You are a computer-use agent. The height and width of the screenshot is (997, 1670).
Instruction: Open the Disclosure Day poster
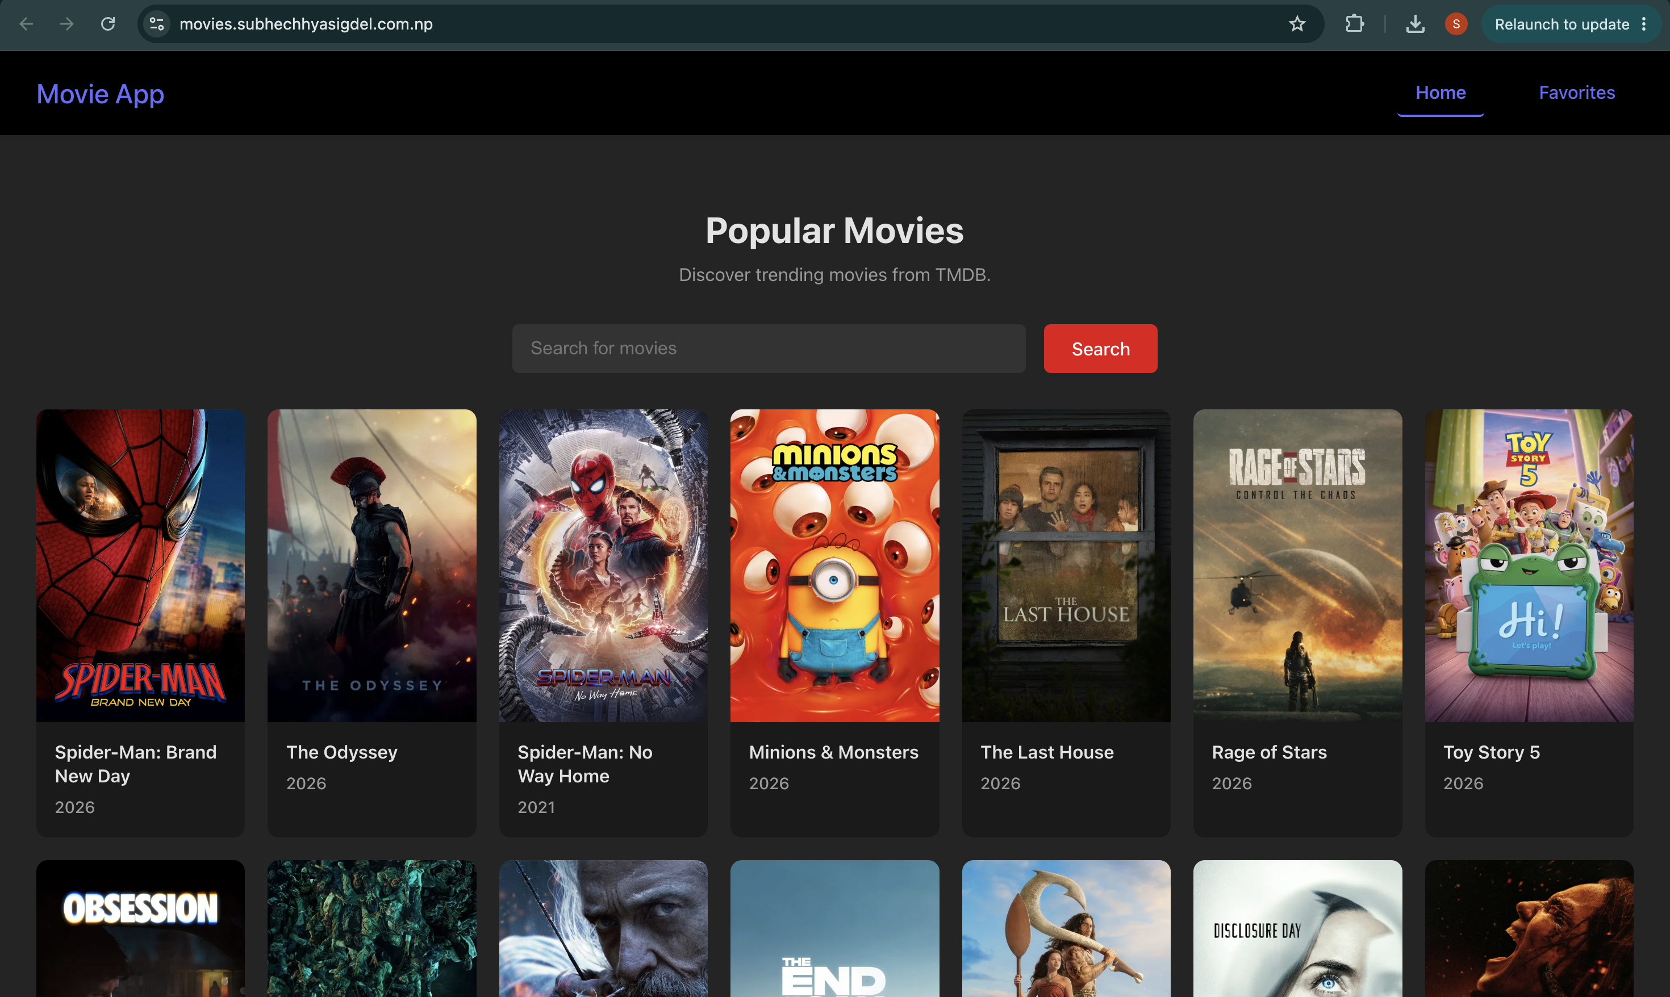1298,928
